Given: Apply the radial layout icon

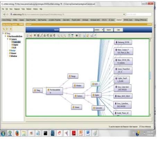Looking at the screenshot, I should pyautogui.click(x=38, y=35).
